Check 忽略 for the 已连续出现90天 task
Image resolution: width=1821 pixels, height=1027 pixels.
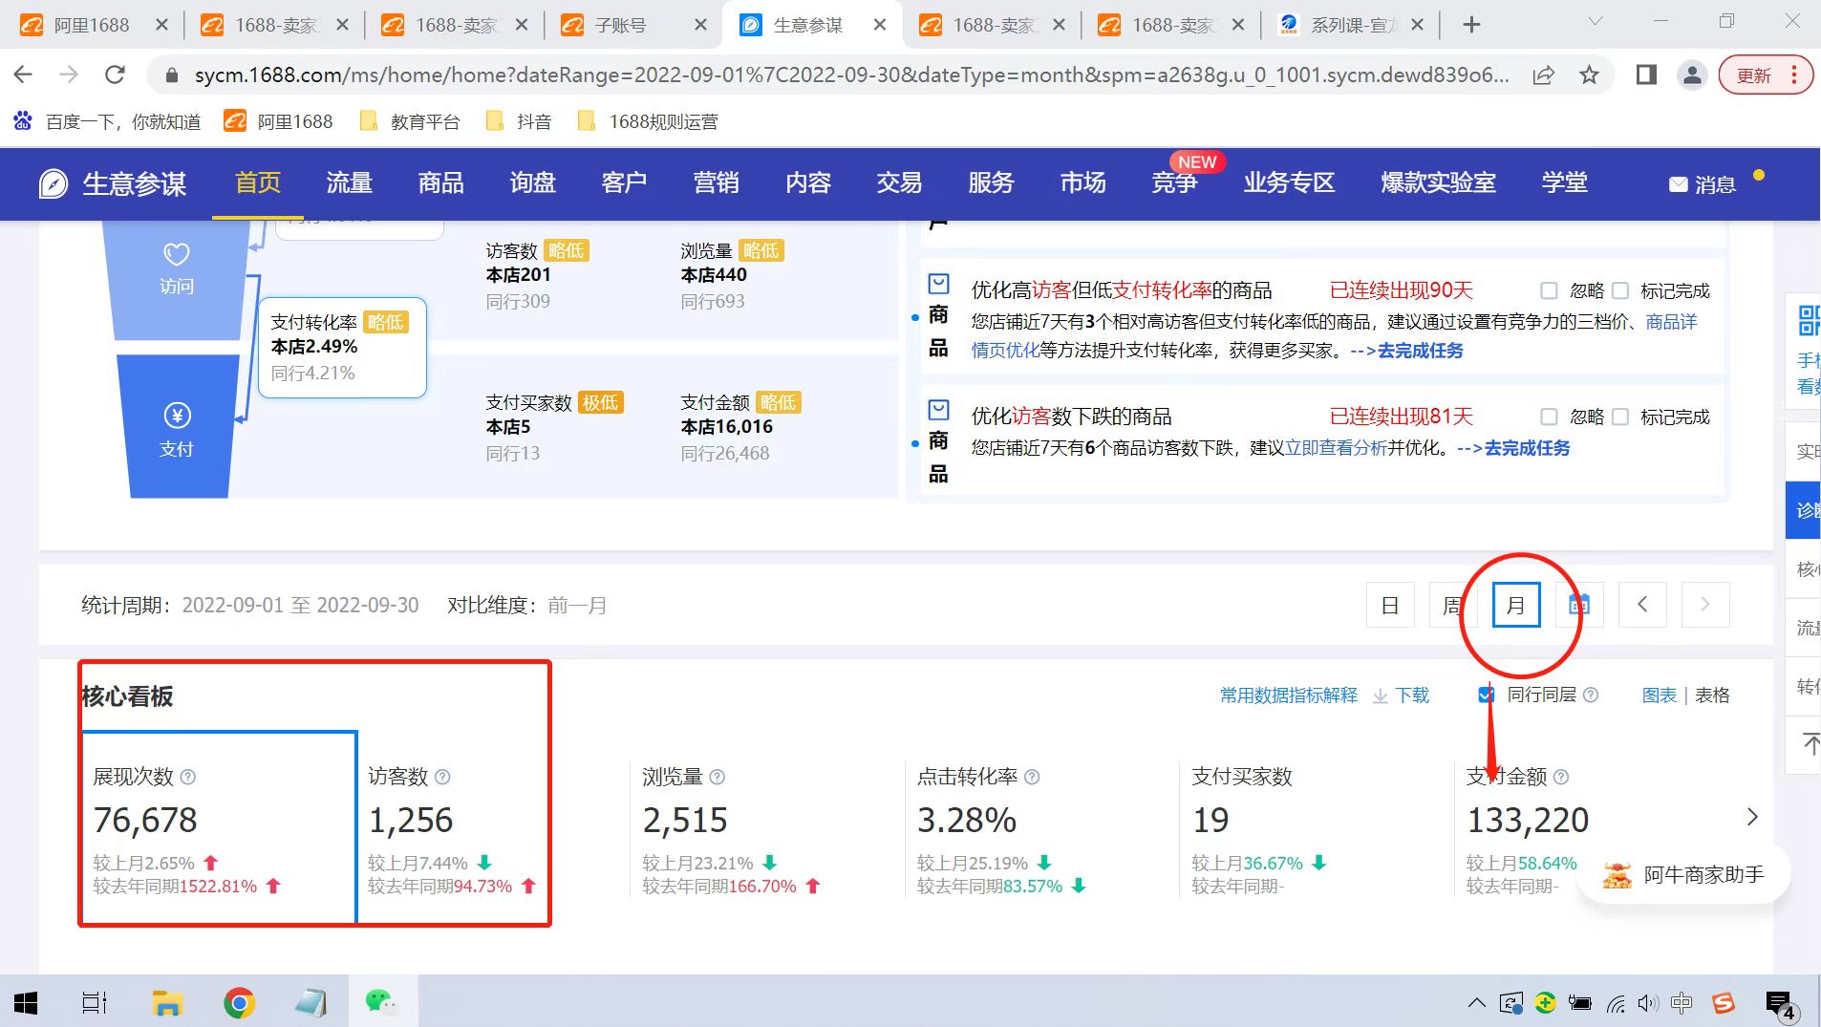tap(1549, 290)
